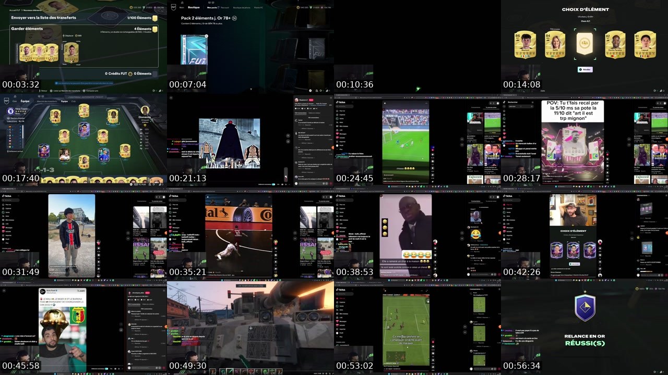Image resolution: width=668 pixels, height=375 pixels.
Task: Open the football clip frame at 00:24:45
Action: click(x=417, y=141)
